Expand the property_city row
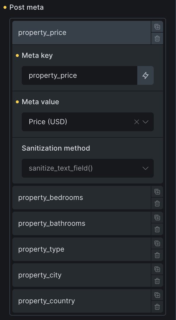The height and width of the screenshot is (320, 176). coord(82,275)
